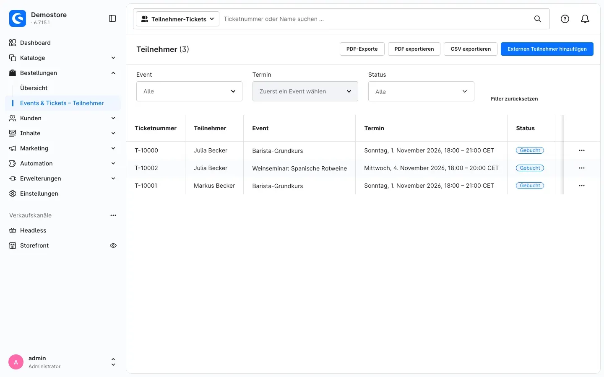Screen dimensions: 604x377
Task: Click the Shopware logo icon
Action: [18, 18]
